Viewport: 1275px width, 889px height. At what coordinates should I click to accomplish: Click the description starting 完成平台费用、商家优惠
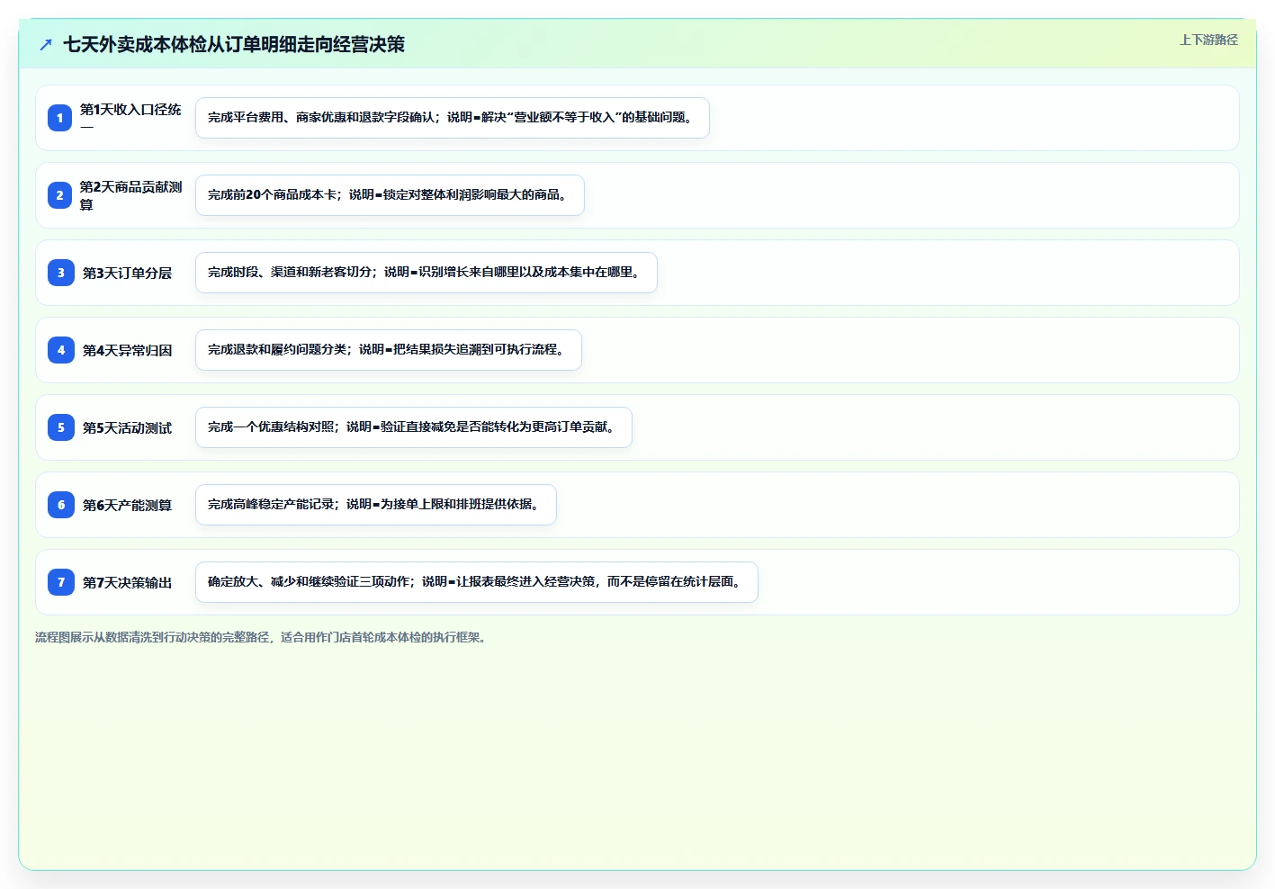tap(453, 118)
